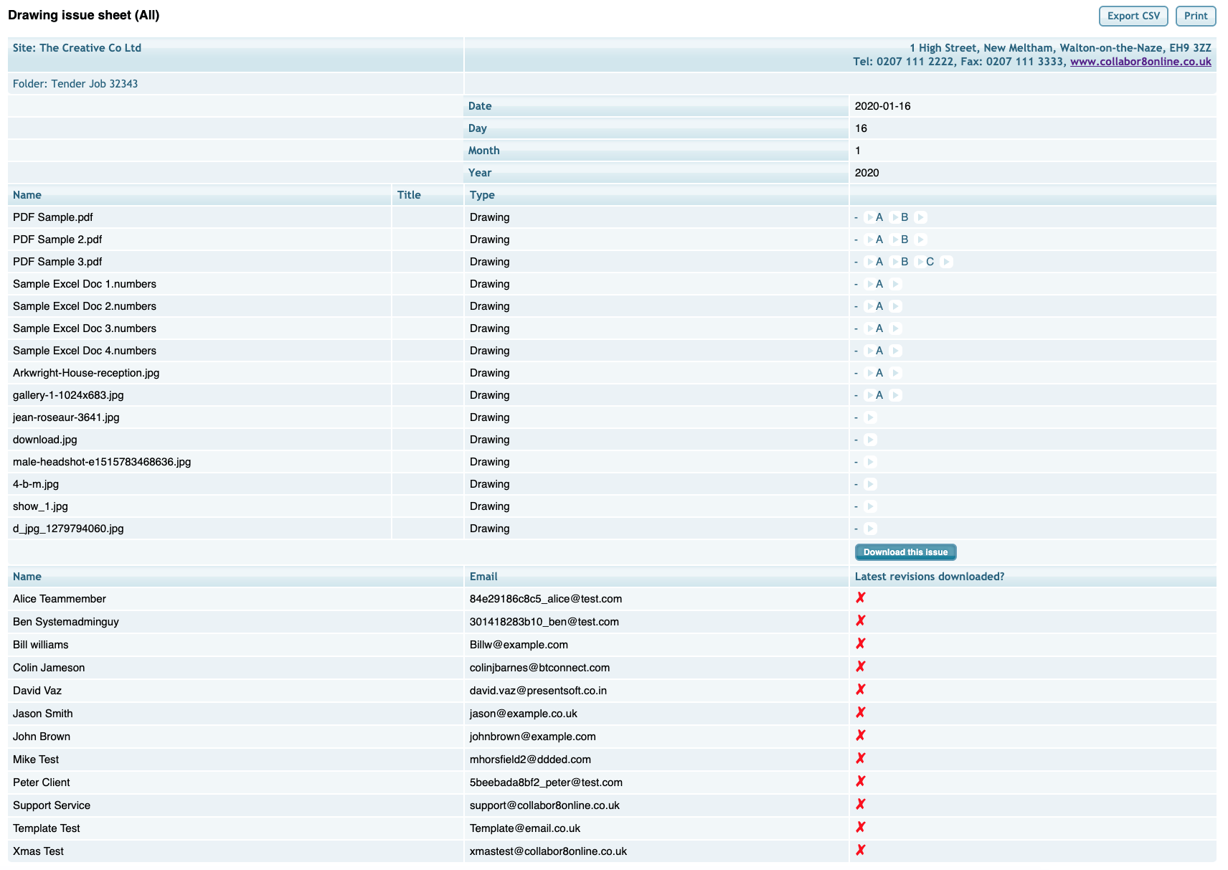Screen dimensions: 1228x870
Task: Click the red X mark for Bill williams
Action: [861, 643]
